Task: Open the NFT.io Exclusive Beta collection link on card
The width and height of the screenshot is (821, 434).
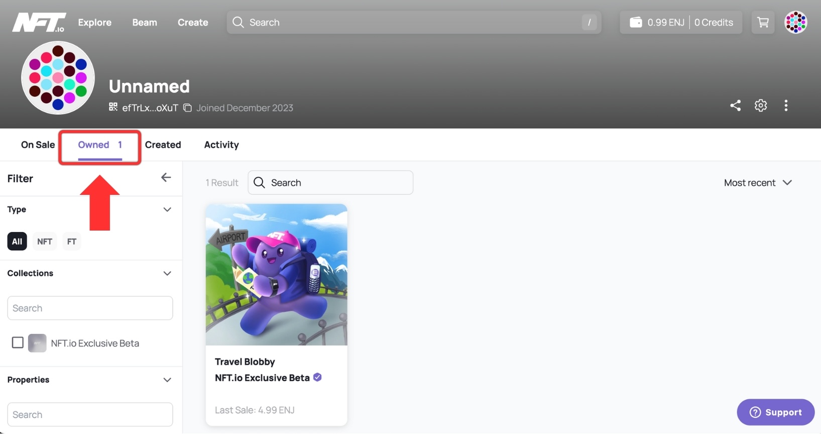Action: point(262,378)
